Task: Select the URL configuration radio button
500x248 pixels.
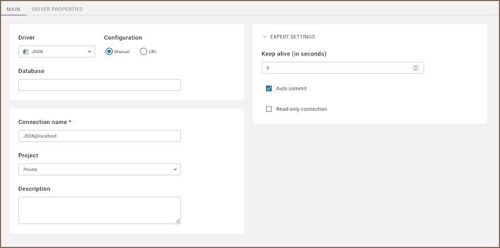Action: 144,51
